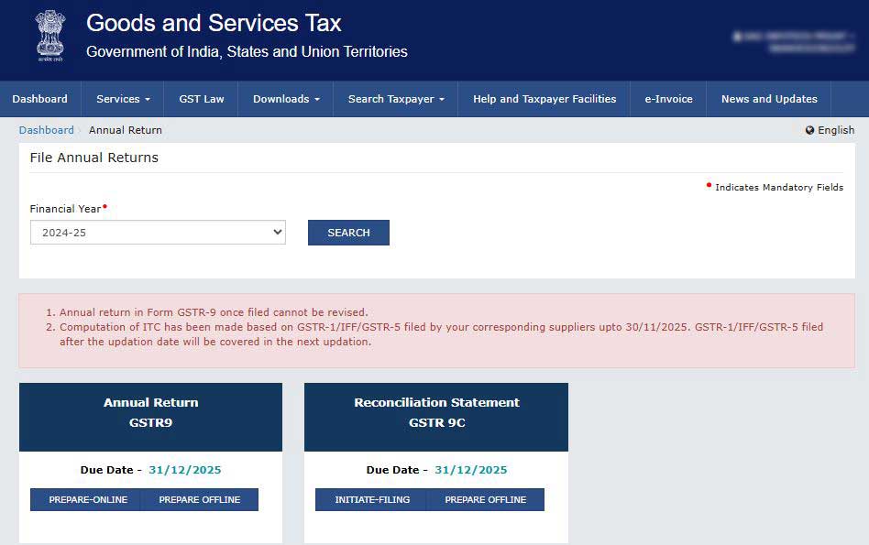Click PREPARE OFFLINE under Reconciliation Statement

tap(486, 499)
